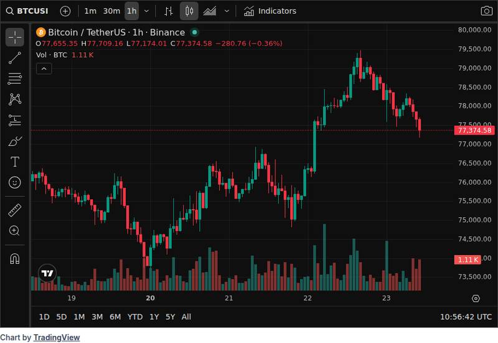Collapse the legend with the chevron button
The height and width of the screenshot is (343, 498).
click(44, 68)
